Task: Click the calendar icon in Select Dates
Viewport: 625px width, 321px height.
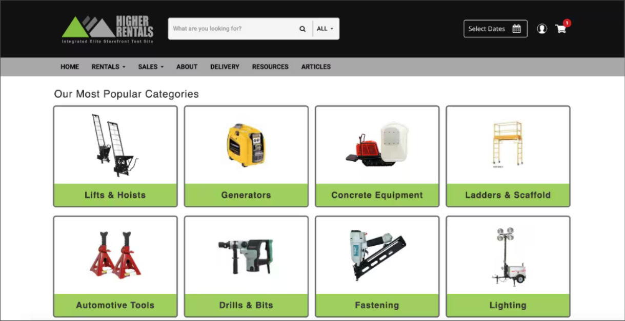Action: 516,29
